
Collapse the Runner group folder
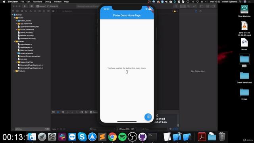point(14,41)
